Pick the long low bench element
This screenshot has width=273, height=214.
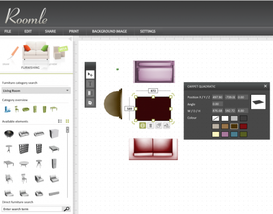click(54, 193)
